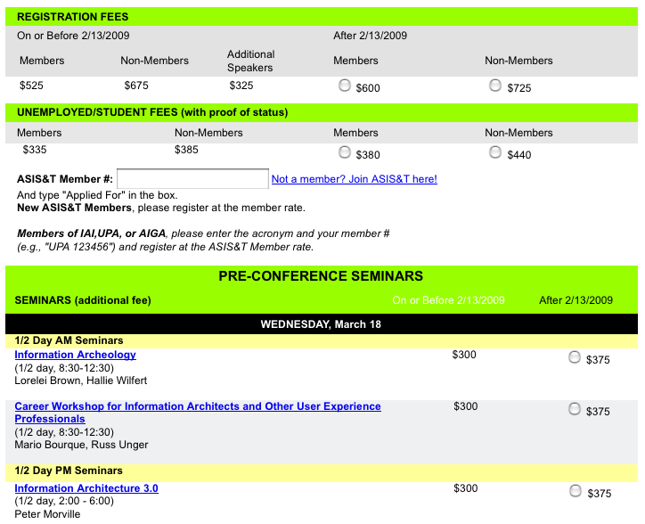Open the Information Architecture 3.0 link
Viewport: 645px width, 524px height.
pos(86,488)
